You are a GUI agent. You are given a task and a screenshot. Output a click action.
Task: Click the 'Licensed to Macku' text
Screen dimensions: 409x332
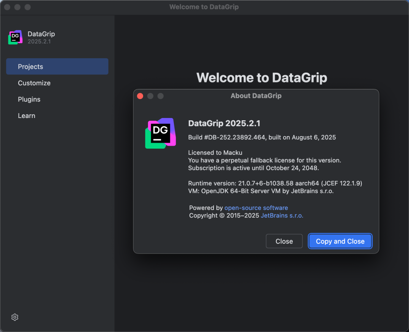point(215,153)
